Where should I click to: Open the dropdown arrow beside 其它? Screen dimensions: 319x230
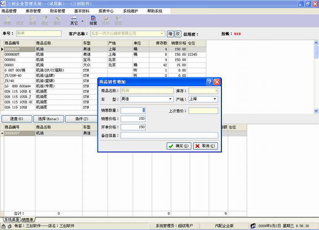point(82,21)
